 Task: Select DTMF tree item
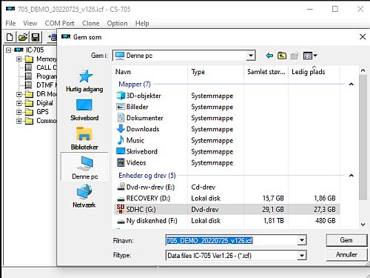pyautogui.click(x=41, y=85)
